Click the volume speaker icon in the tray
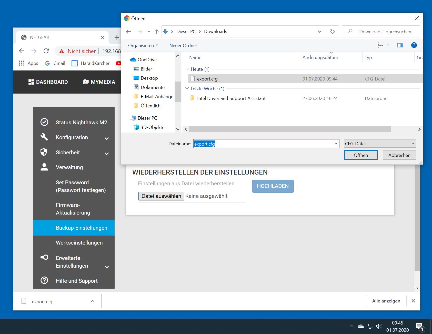Image resolution: width=432 pixels, height=334 pixels. point(378,326)
